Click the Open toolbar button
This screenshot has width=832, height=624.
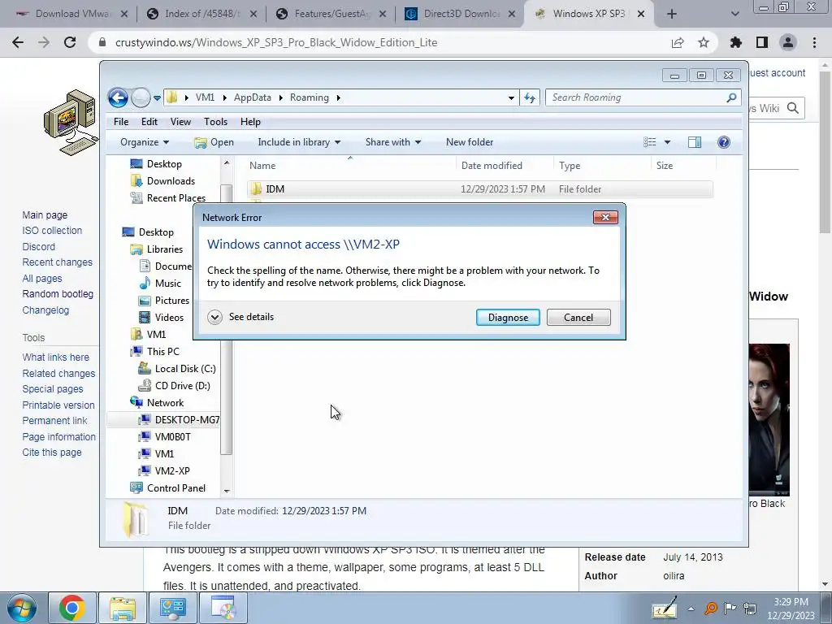pos(214,142)
